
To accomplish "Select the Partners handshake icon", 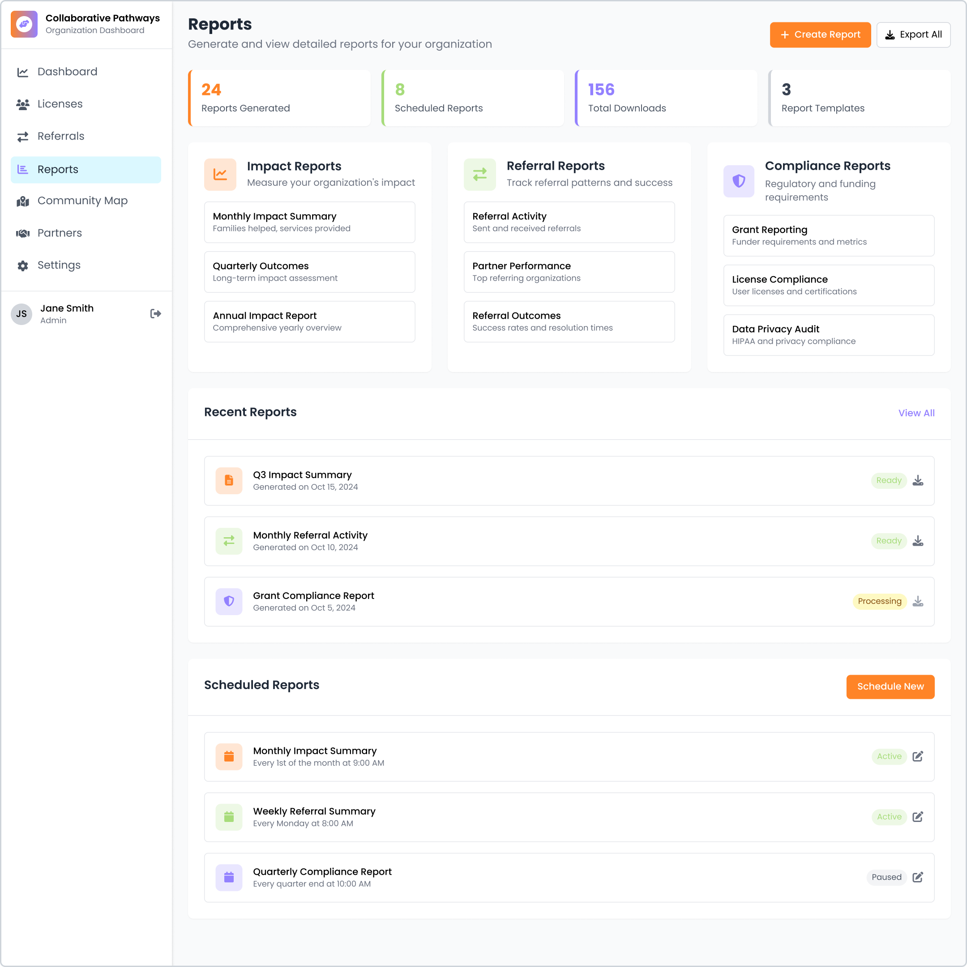I will pos(23,233).
